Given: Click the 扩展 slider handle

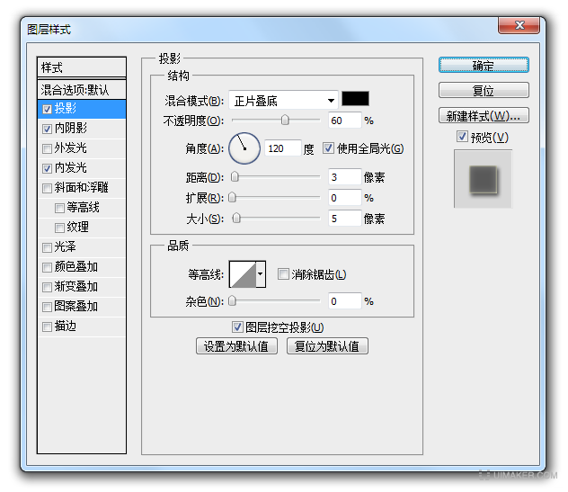Looking at the screenshot, I should [x=232, y=197].
